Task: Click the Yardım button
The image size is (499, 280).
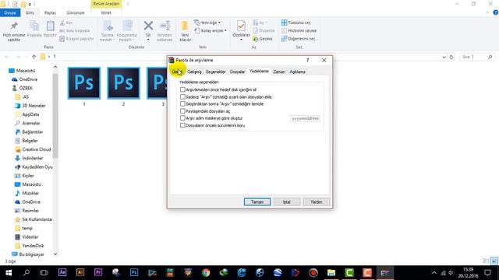Action: click(x=317, y=202)
